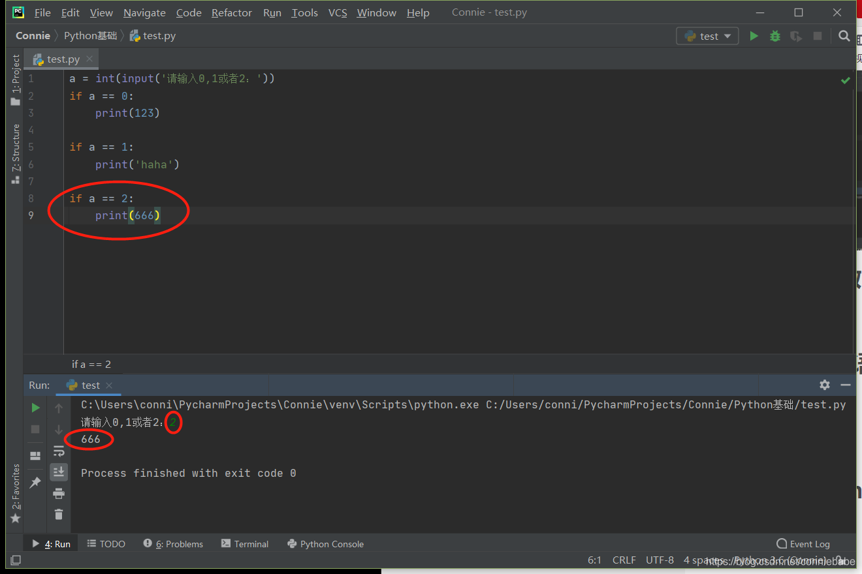862x574 pixels.
Task: Click line number 5 in gutter
Action: click(x=31, y=147)
